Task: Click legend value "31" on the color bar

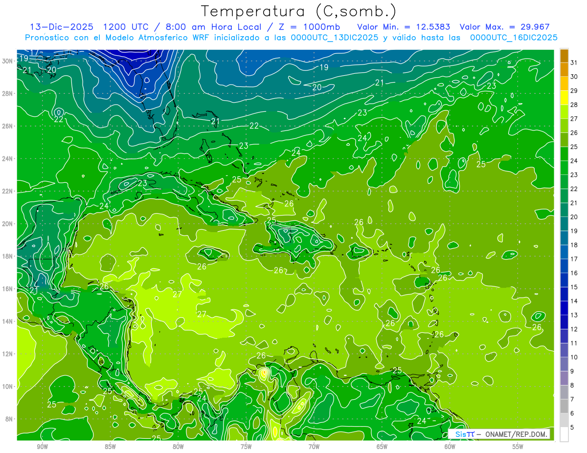Action: [574, 63]
